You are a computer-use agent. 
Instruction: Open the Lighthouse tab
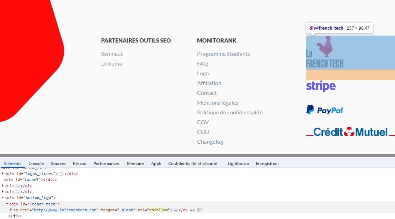(x=238, y=163)
